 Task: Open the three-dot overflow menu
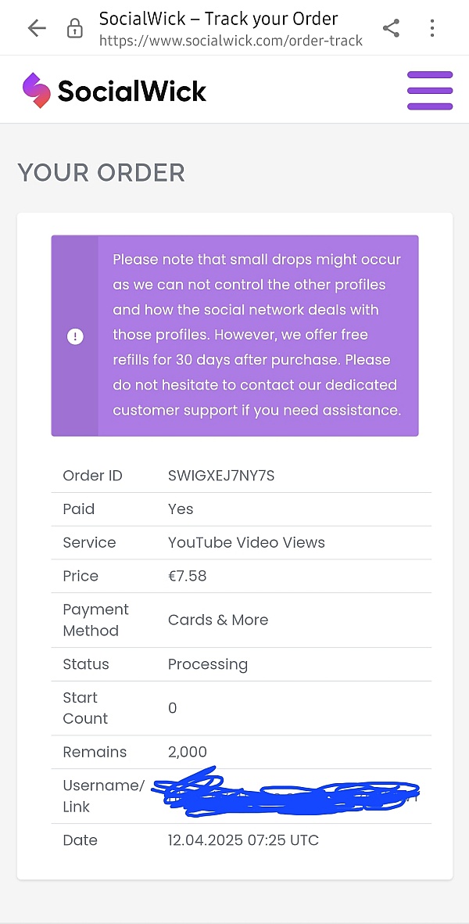point(432,29)
